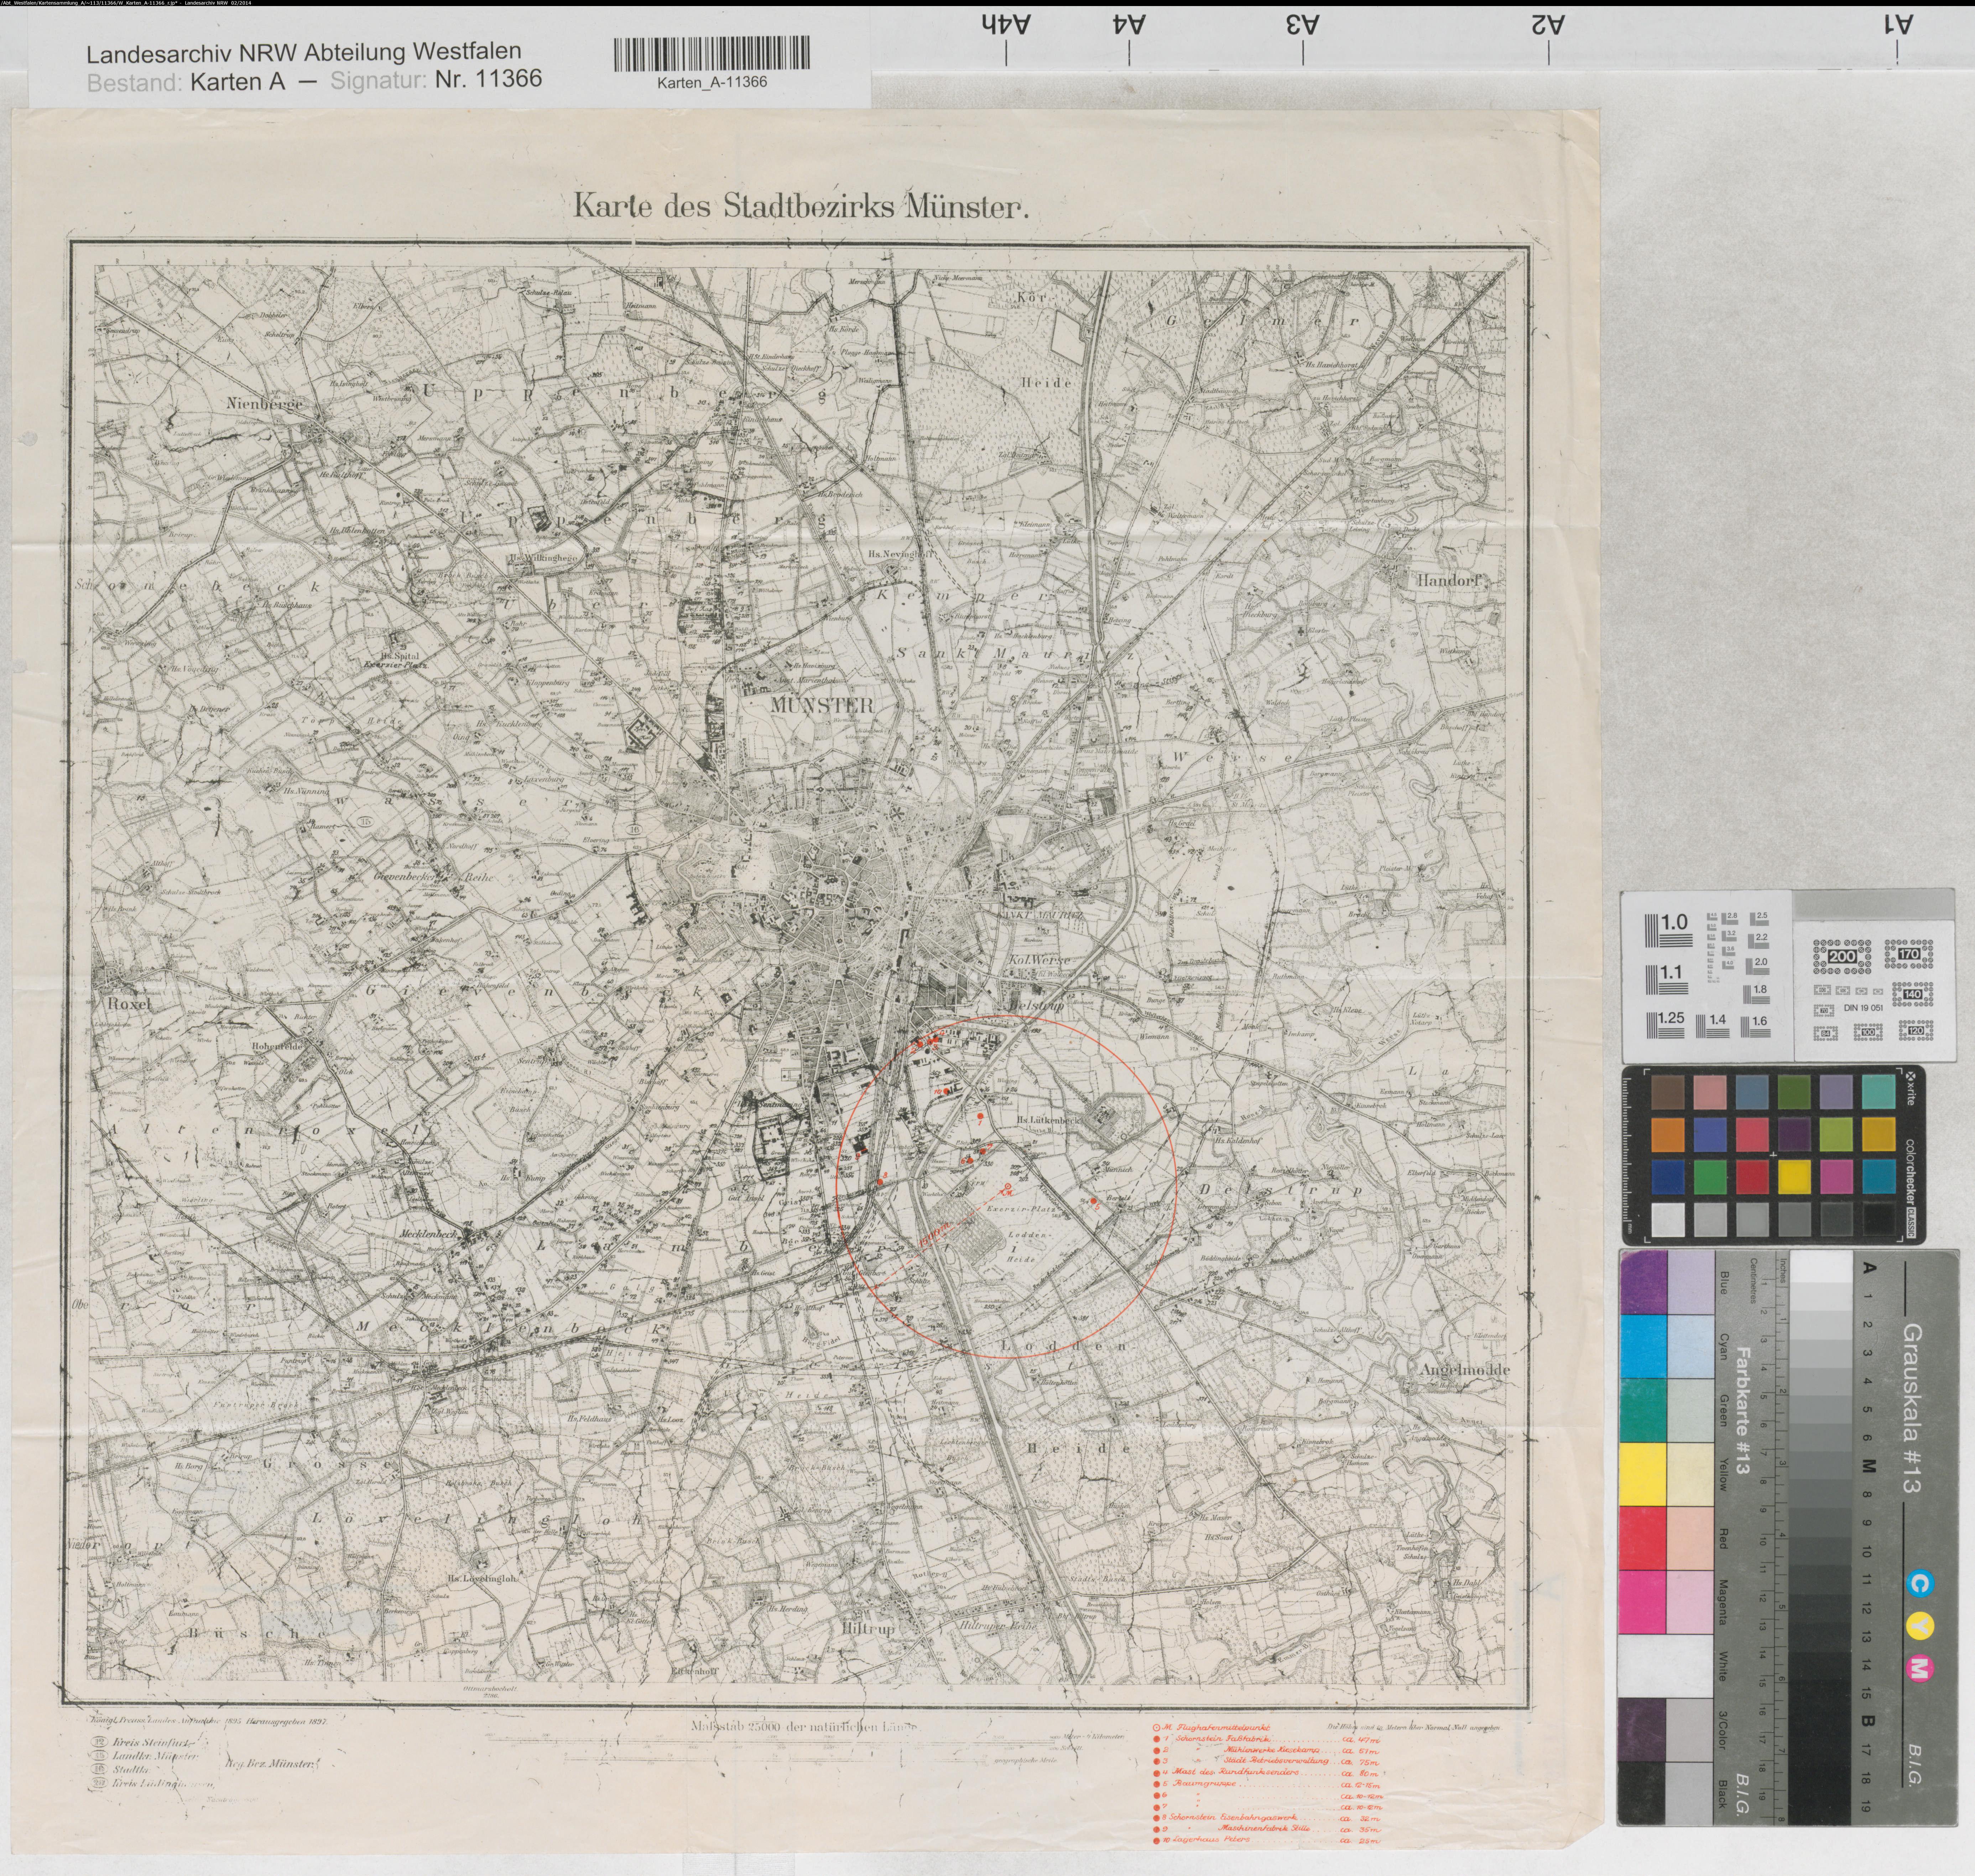Click the 'Nienberge' place name
This screenshot has width=1975, height=1876.
(x=264, y=404)
